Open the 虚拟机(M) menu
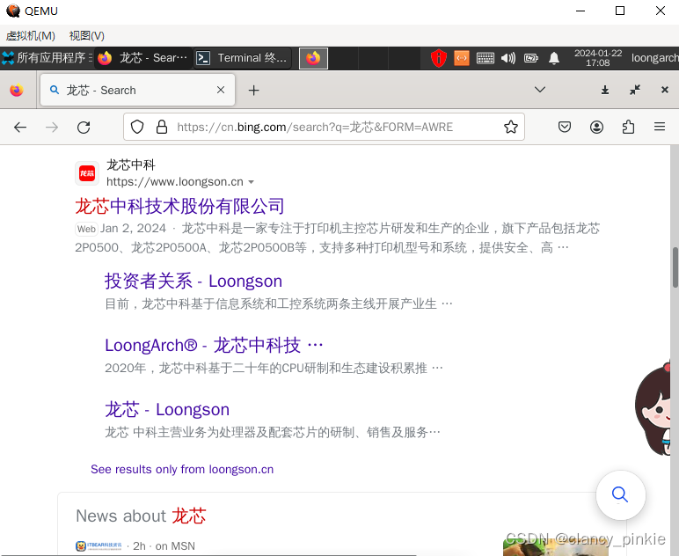The height and width of the screenshot is (556, 679). pos(31,35)
